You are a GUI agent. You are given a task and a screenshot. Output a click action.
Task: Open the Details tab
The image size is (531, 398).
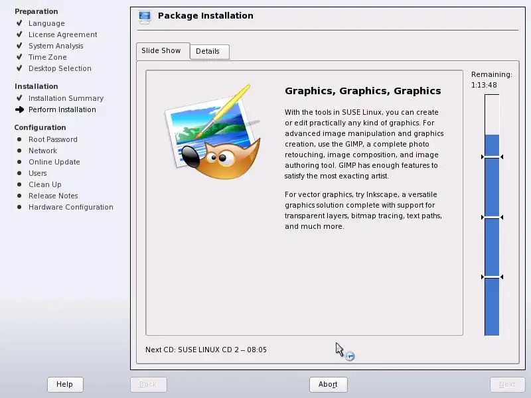(209, 52)
